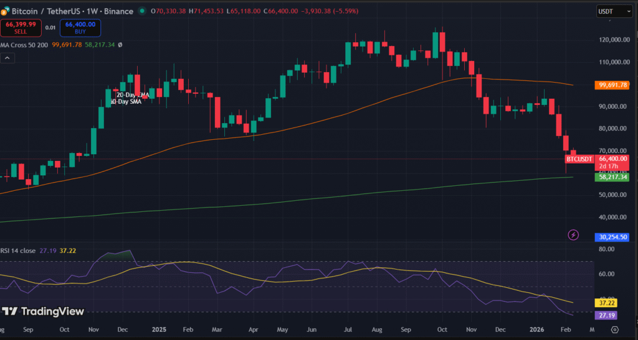The image size is (638, 340).
Task: Click the Apr label on time axis
Action: [253, 329]
